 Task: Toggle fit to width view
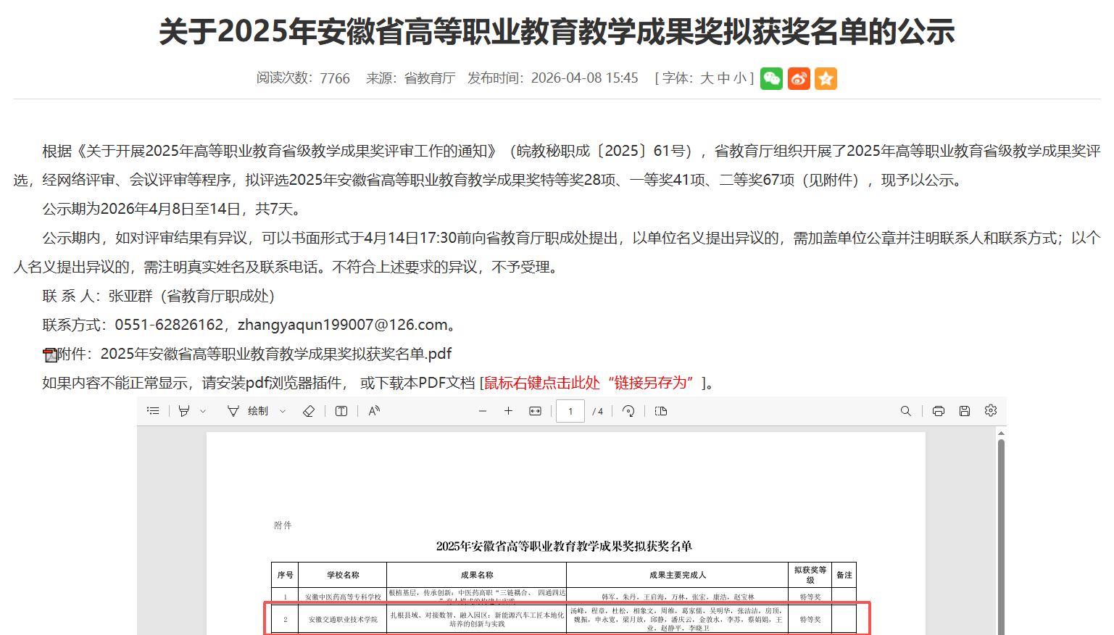[535, 411]
